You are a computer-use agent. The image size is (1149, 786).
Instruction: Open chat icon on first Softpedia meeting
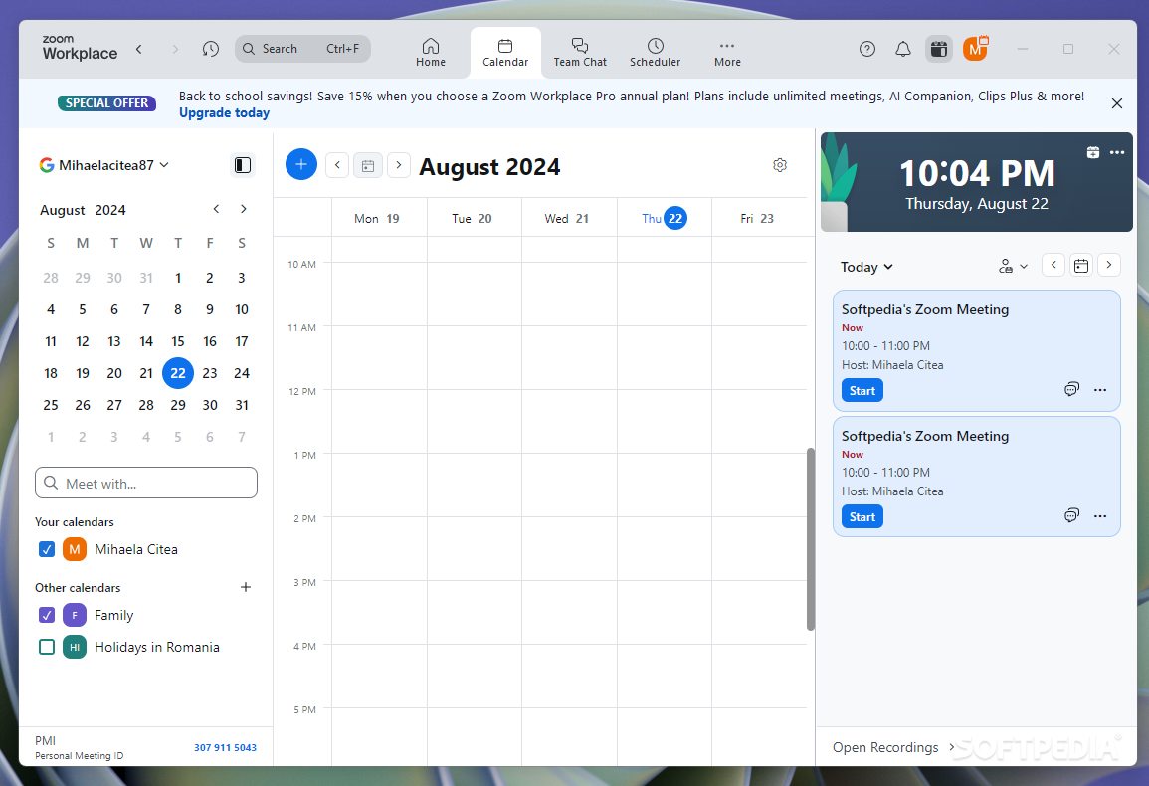(1071, 389)
